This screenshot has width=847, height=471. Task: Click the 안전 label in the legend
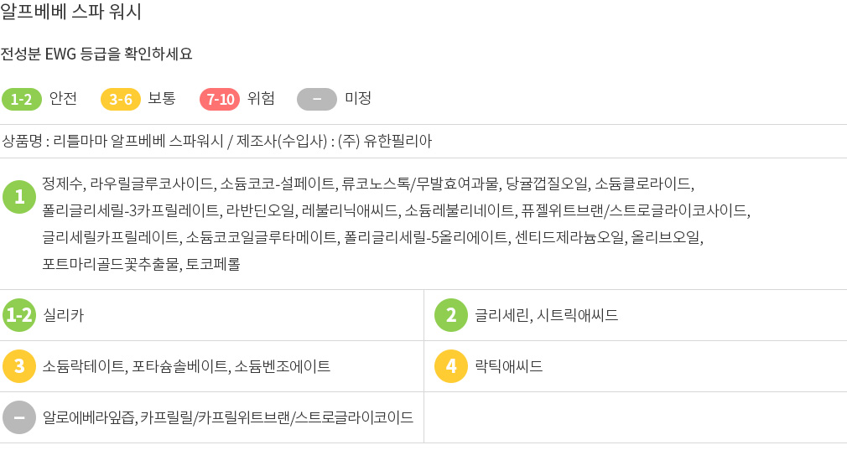tap(63, 98)
